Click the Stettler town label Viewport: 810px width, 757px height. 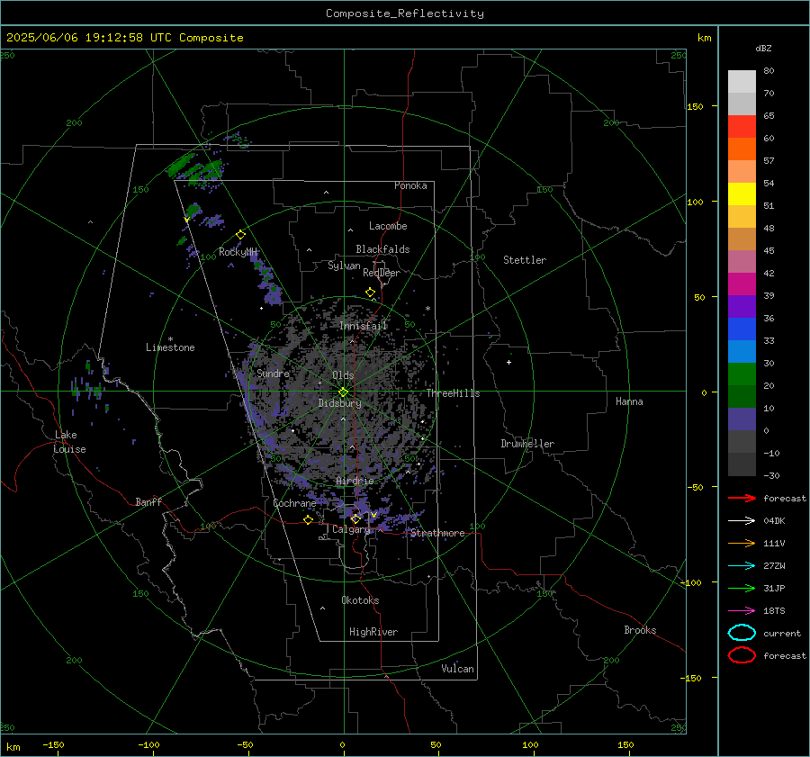[525, 260]
